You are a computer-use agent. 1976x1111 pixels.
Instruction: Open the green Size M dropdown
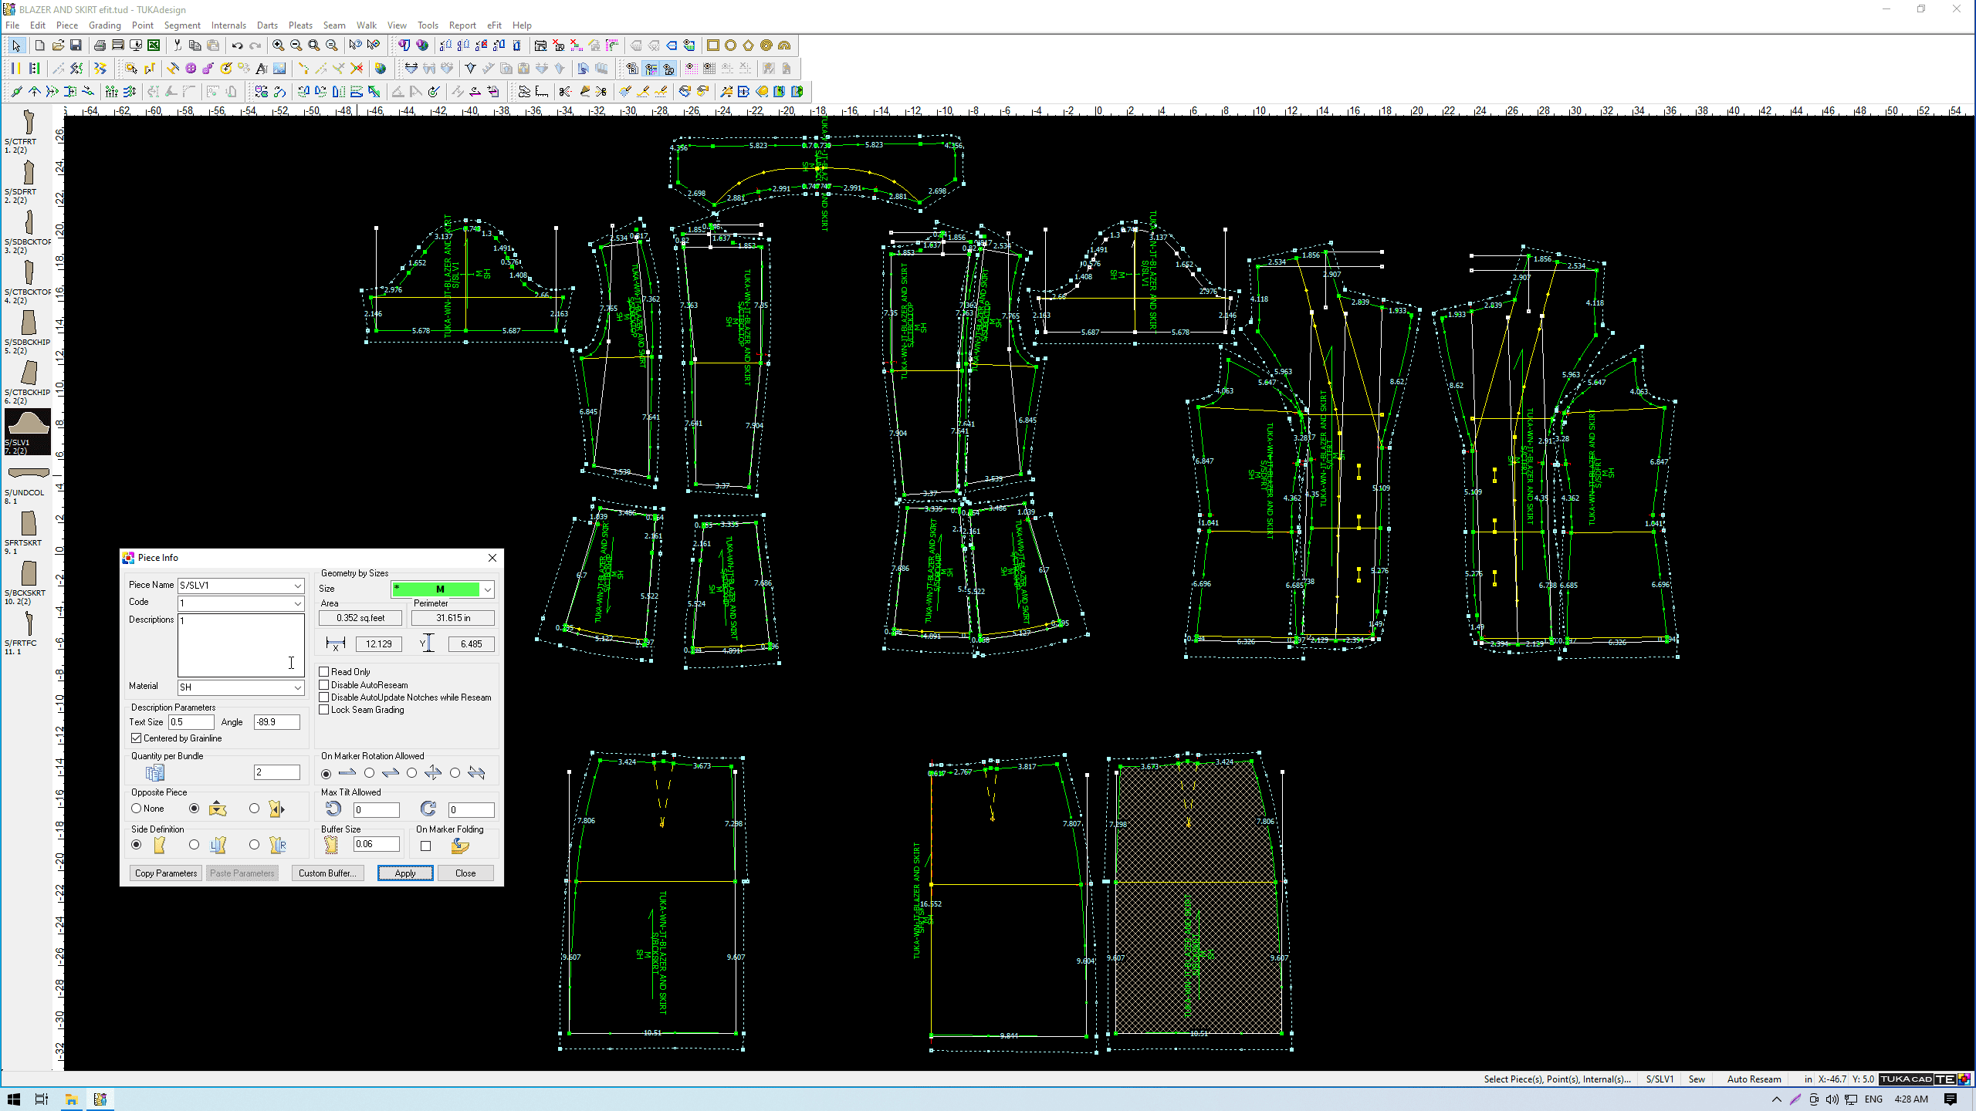(487, 589)
